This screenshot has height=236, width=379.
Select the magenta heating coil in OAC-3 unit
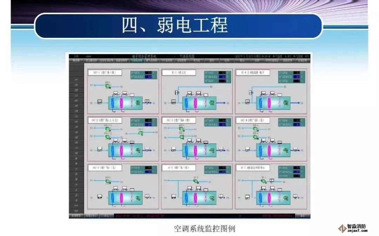195,150
